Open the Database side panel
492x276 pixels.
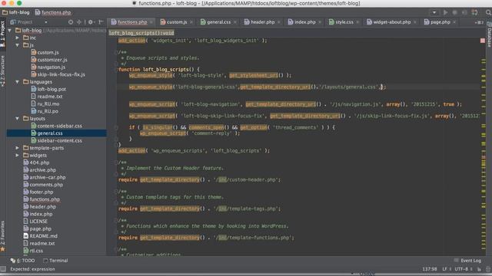tap(489, 35)
